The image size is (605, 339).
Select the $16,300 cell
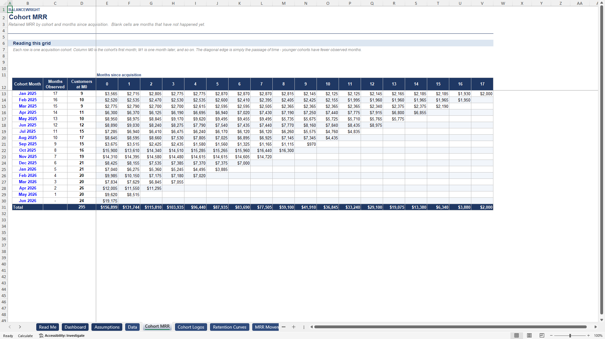point(284,150)
